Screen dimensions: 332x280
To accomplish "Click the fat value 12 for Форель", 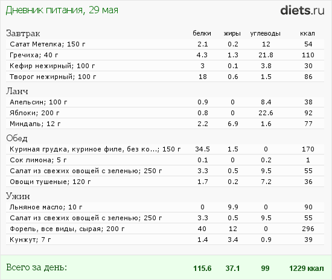I will point(232,229).
